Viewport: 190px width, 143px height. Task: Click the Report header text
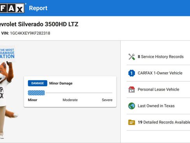point(38,8)
